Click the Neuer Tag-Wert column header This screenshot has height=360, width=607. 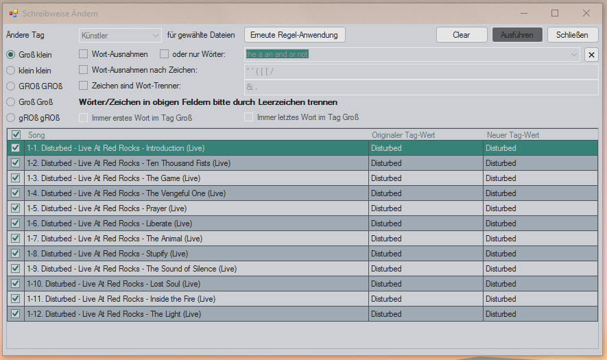541,134
